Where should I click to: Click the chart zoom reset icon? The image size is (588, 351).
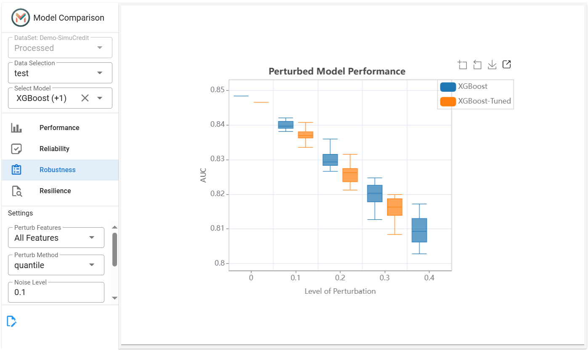(477, 65)
